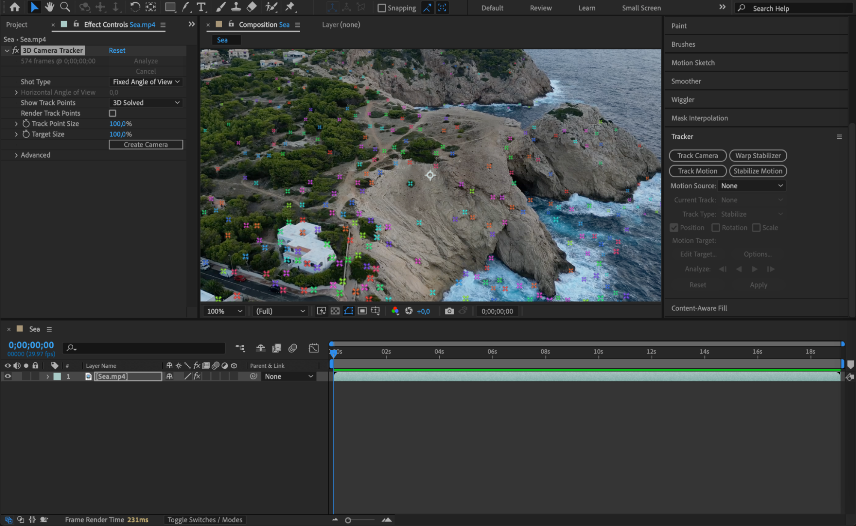Expand the Advanced tracker settings
This screenshot has height=526, width=856.
[16, 155]
